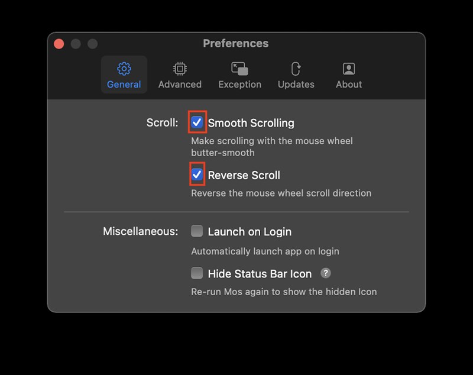Click the Preferences window title
The height and width of the screenshot is (375, 473).
coord(235,44)
